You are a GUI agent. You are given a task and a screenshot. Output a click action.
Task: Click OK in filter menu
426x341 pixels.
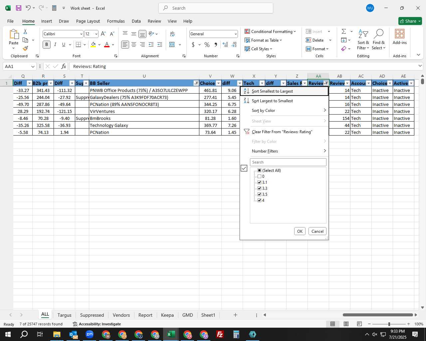click(300, 231)
